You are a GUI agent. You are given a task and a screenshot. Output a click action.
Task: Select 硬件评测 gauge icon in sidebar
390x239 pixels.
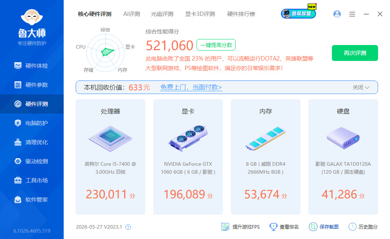pyautogui.click(x=18, y=104)
